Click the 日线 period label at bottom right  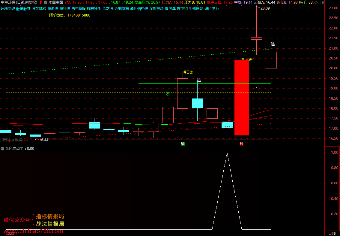pyautogui.click(x=332, y=234)
